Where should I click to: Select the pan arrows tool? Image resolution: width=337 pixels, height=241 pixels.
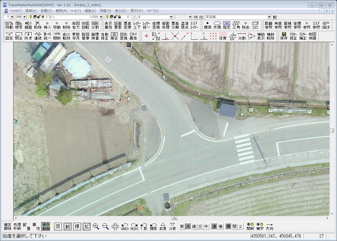pos(115,226)
